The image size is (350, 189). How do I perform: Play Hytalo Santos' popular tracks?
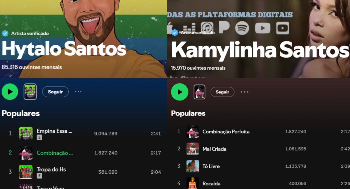10,92
